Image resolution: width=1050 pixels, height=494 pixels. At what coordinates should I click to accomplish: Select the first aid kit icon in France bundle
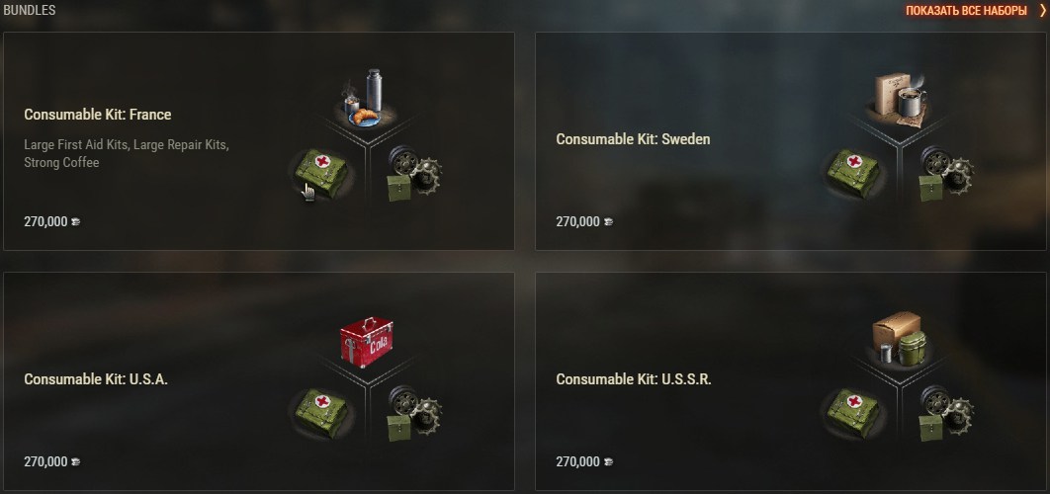321,173
